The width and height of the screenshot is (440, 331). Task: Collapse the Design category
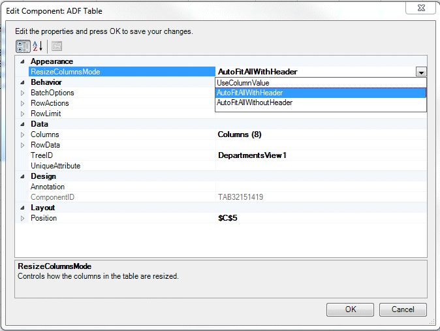click(22, 176)
